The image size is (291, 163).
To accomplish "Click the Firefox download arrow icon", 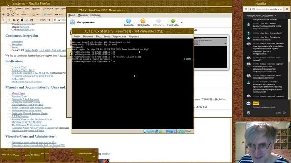I will click(27, 20).
